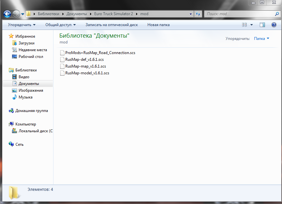
Task: Create a folder with Новая папка
Action: pos(158,25)
